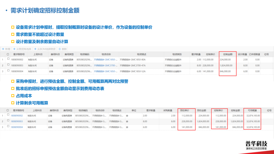The height and width of the screenshot is (154, 274).
Task: Open tracking number link 1808090002 in lower table
Action: coord(17,116)
